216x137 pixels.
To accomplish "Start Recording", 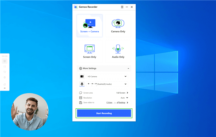I will point(104,113).
